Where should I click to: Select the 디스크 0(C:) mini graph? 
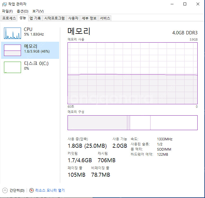[12, 67]
